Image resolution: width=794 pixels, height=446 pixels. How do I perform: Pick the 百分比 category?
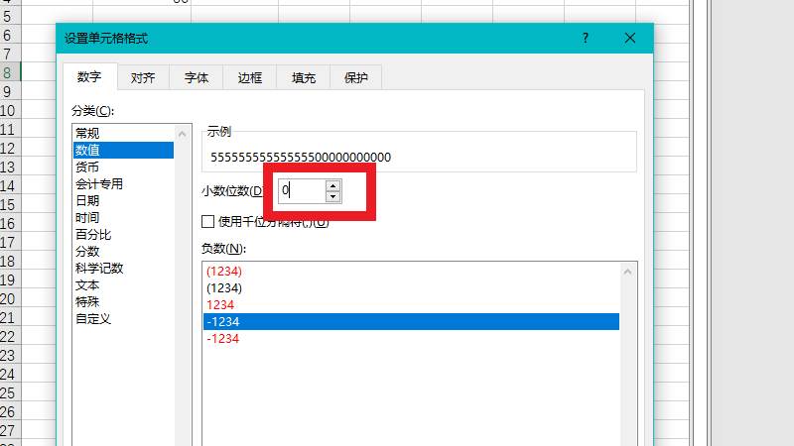point(93,235)
